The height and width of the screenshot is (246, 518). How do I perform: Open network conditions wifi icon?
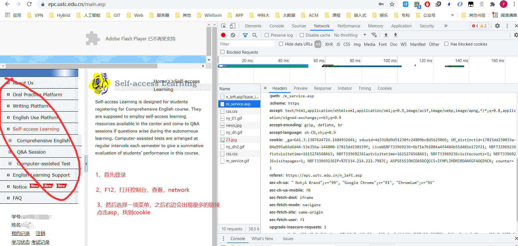pos(374,35)
